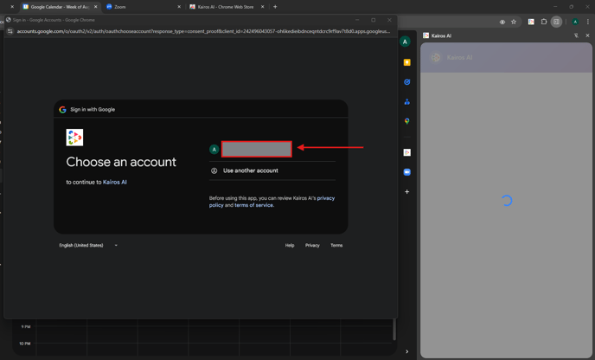The width and height of the screenshot is (595, 360).
Task: Close the Kairos AI side panel
Action: tap(587, 35)
